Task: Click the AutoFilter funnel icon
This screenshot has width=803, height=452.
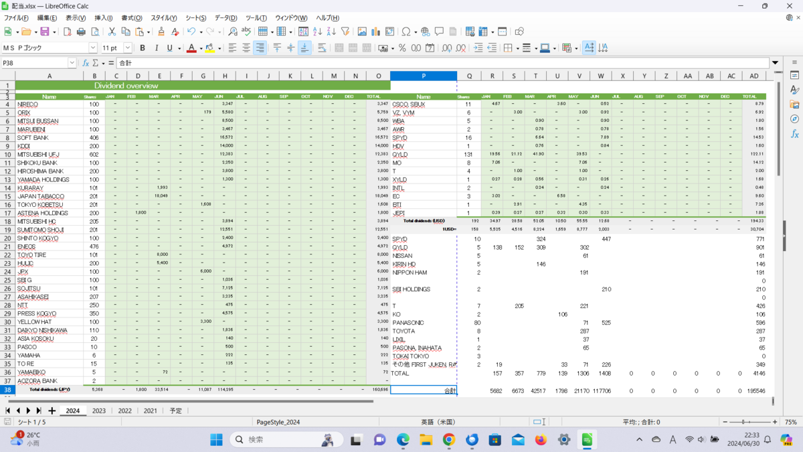Action: tap(345, 31)
